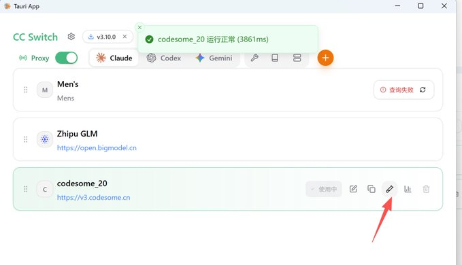The height and width of the screenshot is (265, 462).
Task: Click the pencil test icon on codesome_20
Action: [389, 189]
